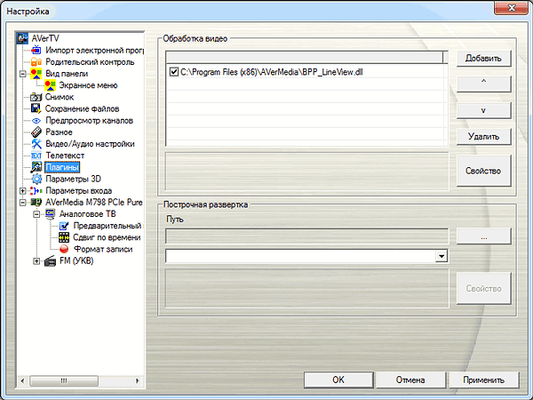Select the BPP_LineView.dll list row
Viewport: 533px width, 400px height.
point(306,72)
